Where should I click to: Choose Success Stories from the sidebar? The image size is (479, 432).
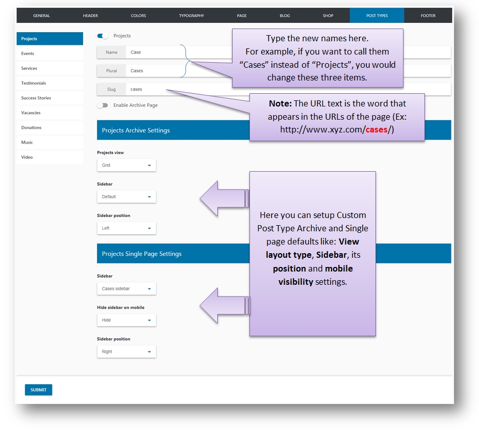click(x=49, y=98)
